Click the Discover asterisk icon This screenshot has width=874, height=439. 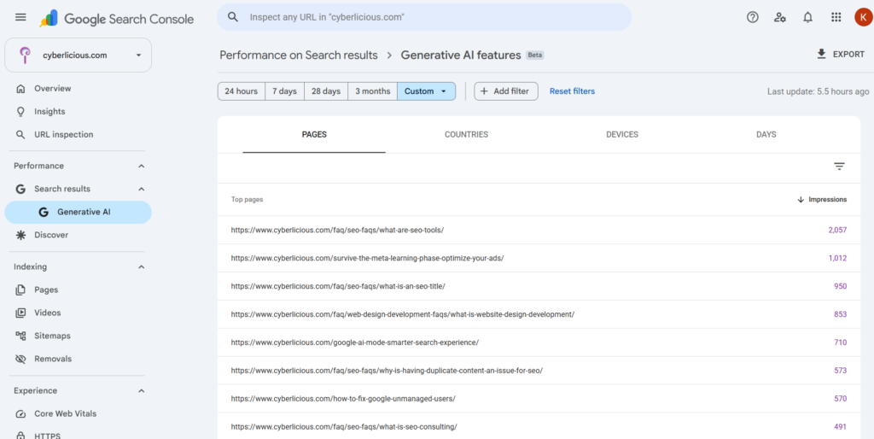20,235
